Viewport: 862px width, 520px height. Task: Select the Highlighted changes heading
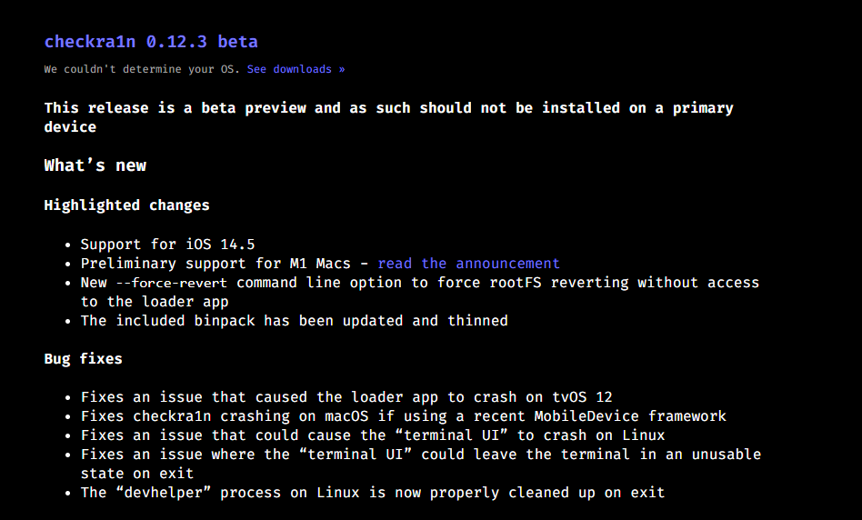(126, 205)
